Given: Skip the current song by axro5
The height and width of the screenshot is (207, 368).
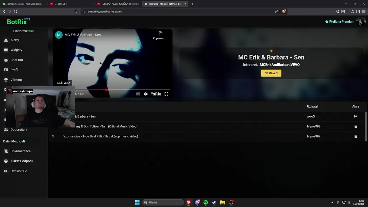Looking at the screenshot, I should 356,116.
